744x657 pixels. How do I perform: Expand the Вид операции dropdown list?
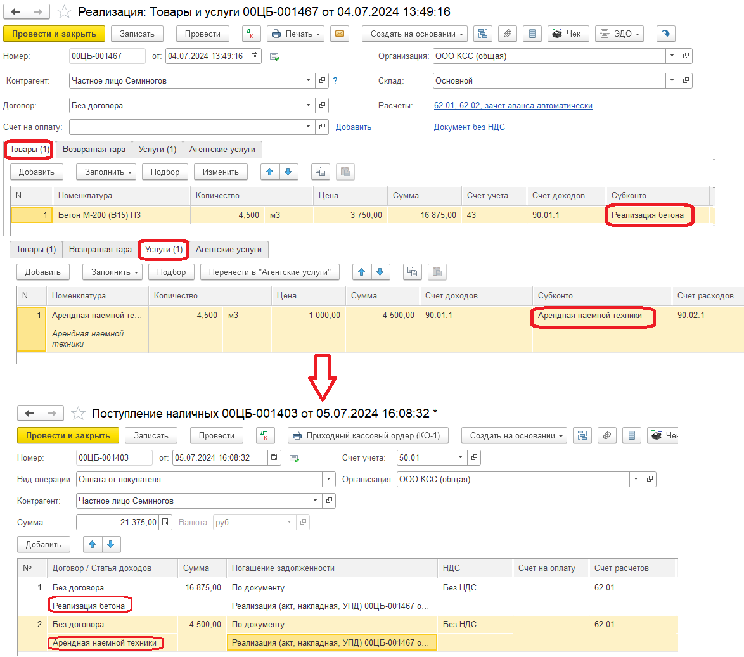(328, 480)
